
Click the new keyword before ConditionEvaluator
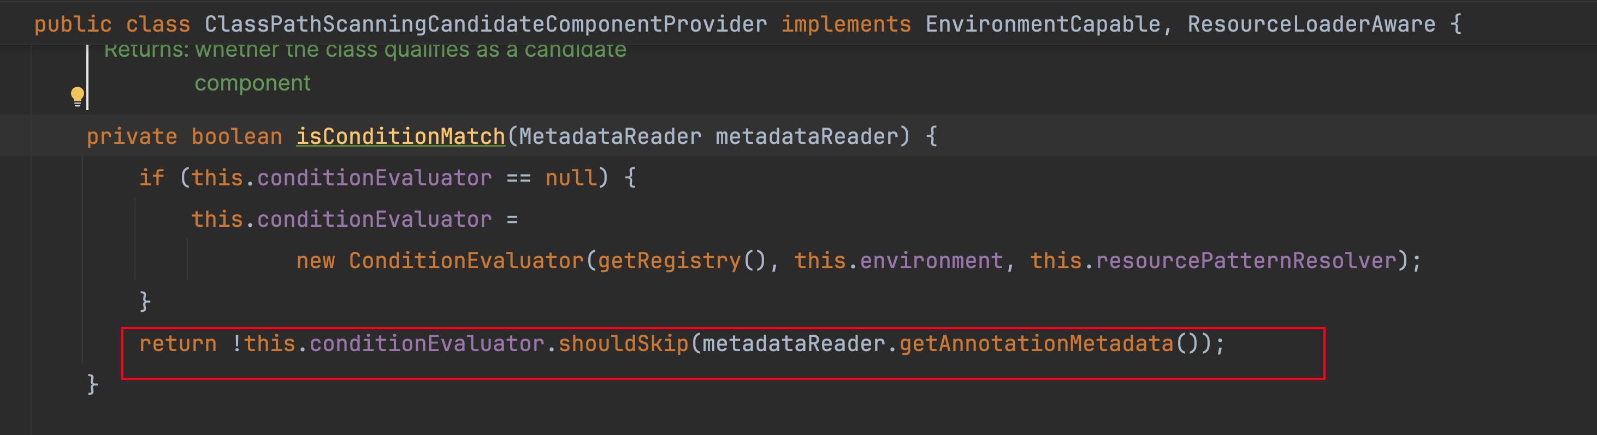click(316, 261)
